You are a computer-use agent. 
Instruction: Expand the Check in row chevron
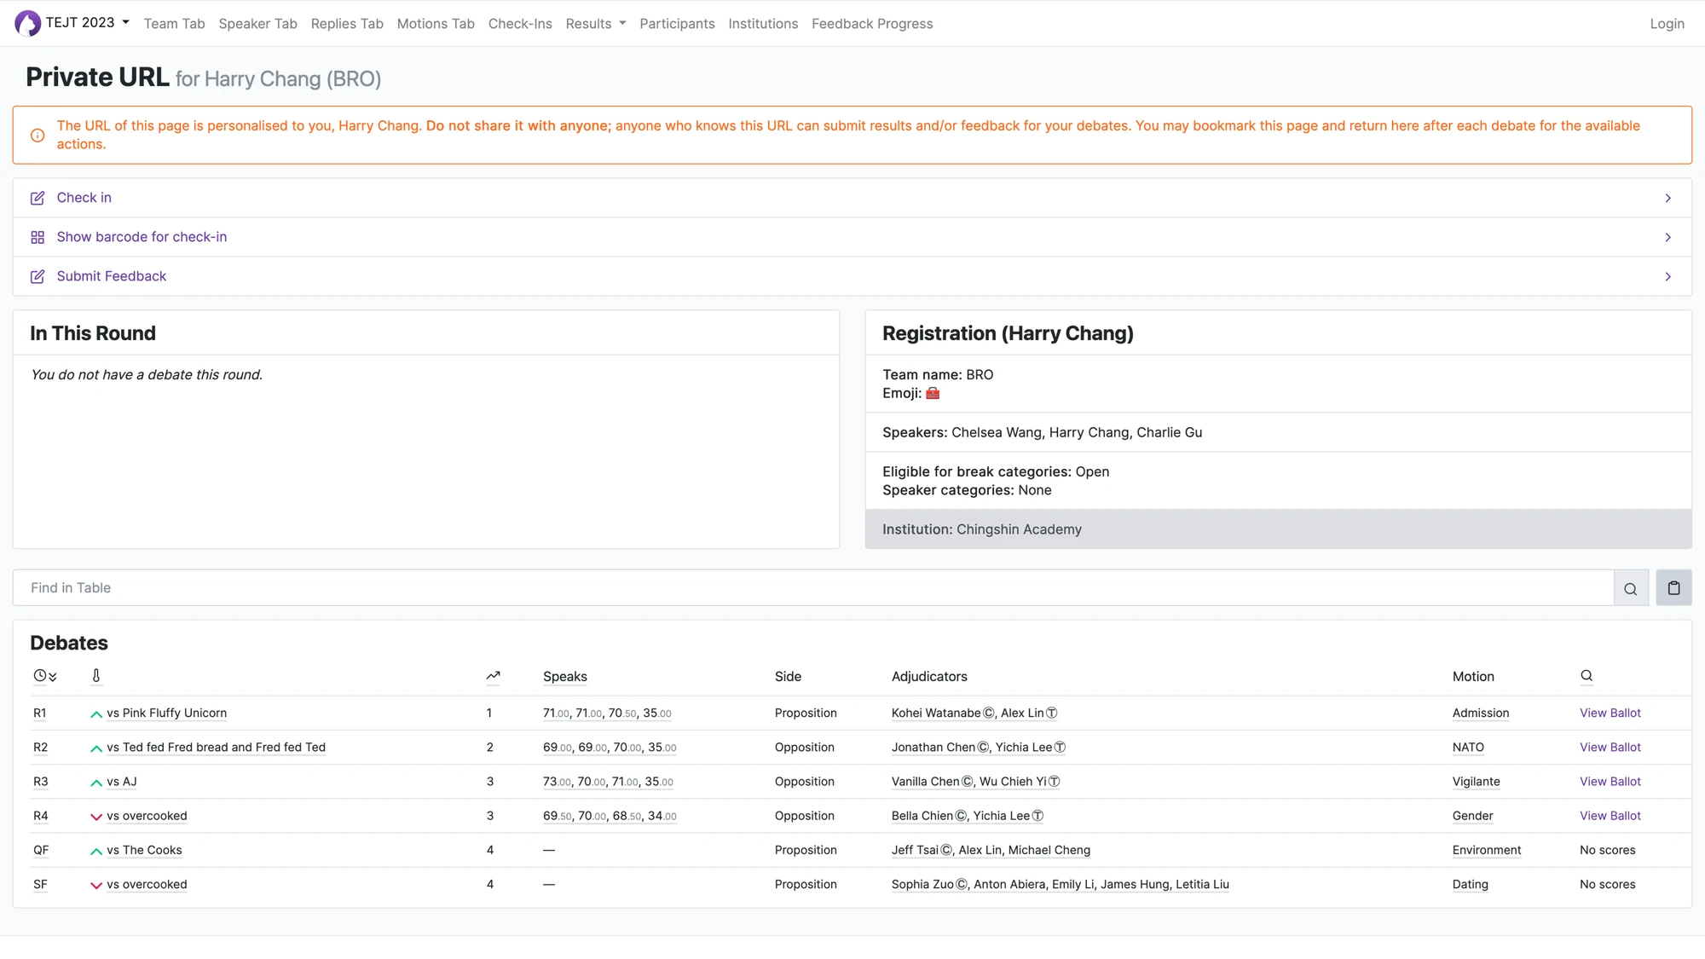pos(1667,198)
